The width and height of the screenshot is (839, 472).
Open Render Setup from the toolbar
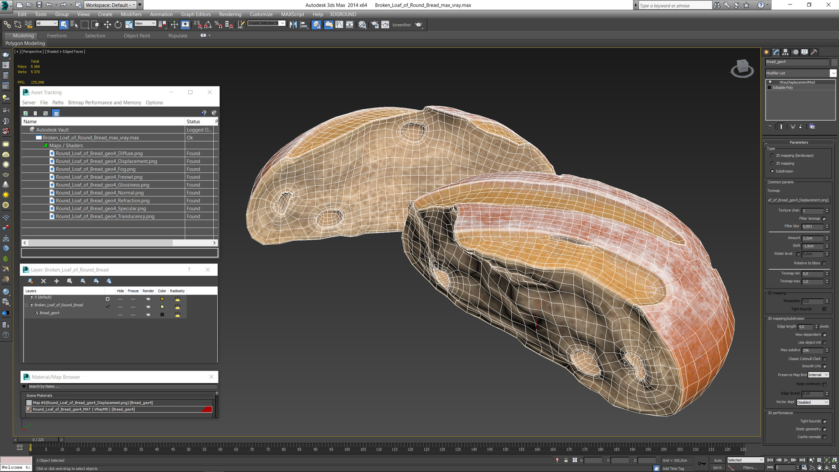374,24
